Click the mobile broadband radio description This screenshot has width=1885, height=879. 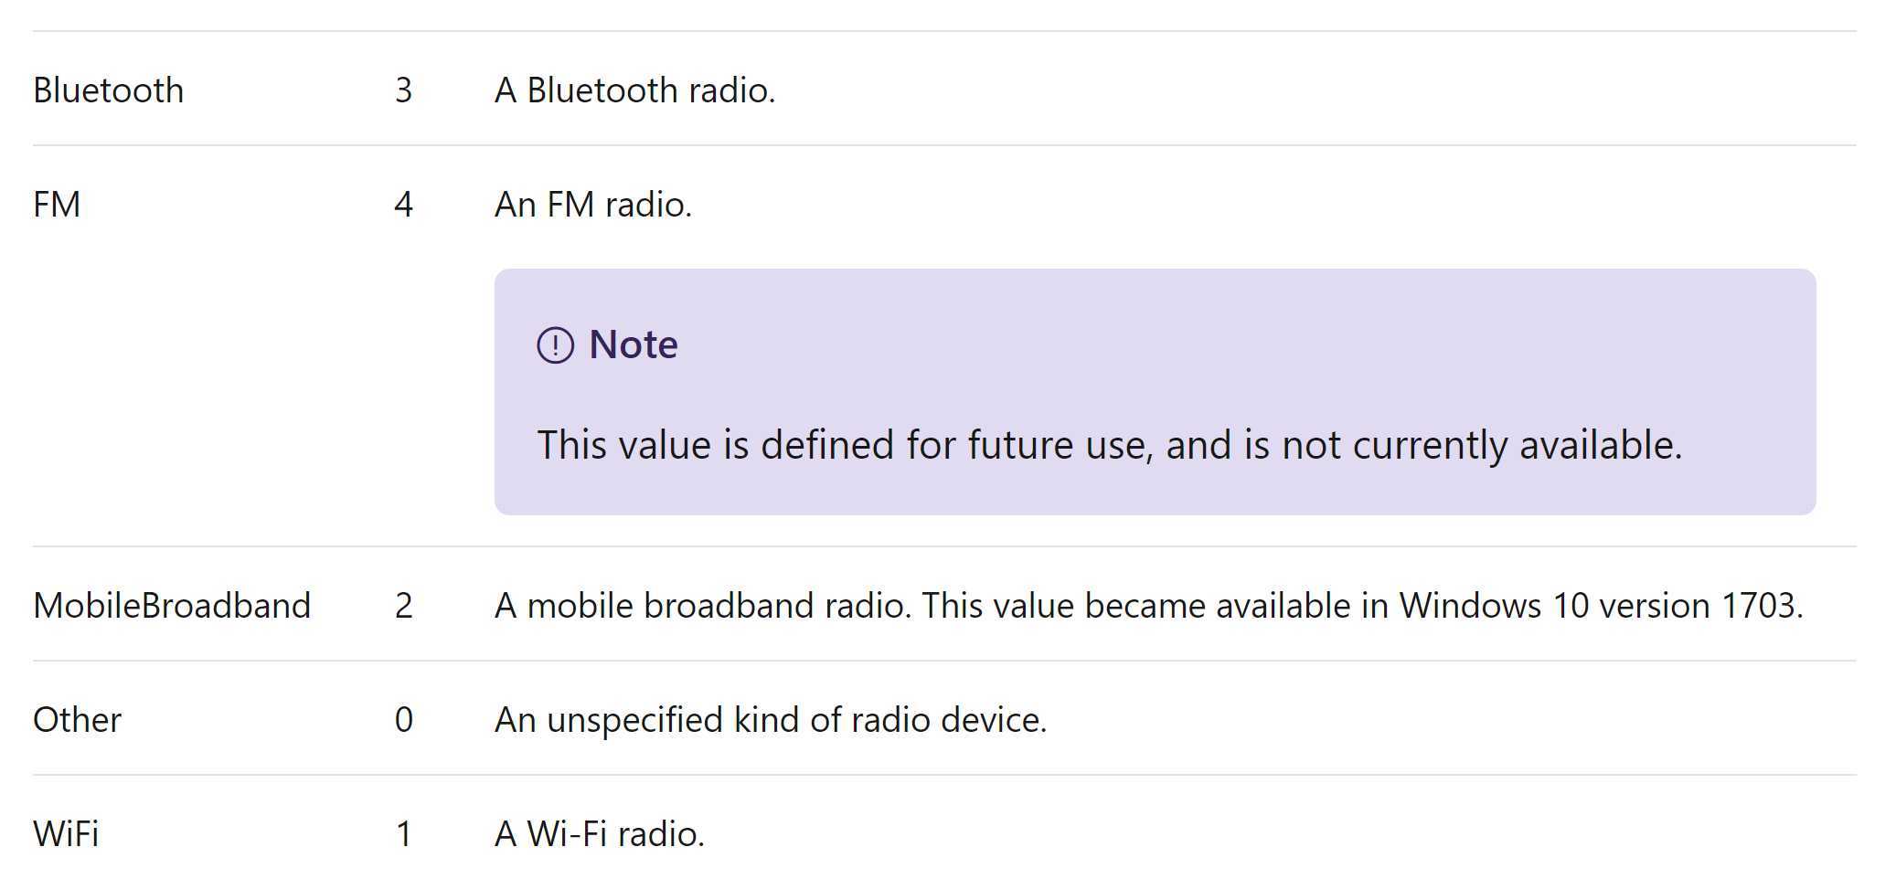[1149, 606]
